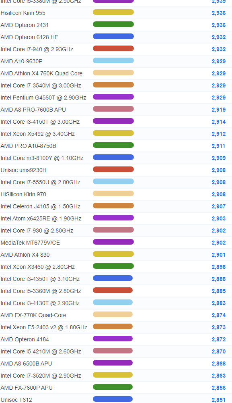Open the AMD Athlon X4 830 link
Screen dimensions: 232x403
[25, 254]
